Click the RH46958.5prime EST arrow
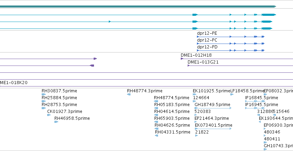 (56, 122)
